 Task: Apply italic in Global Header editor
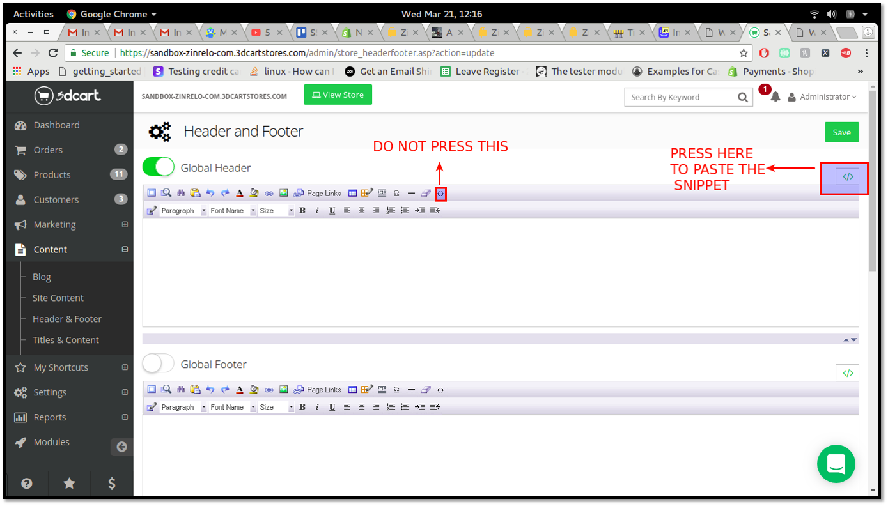point(317,210)
